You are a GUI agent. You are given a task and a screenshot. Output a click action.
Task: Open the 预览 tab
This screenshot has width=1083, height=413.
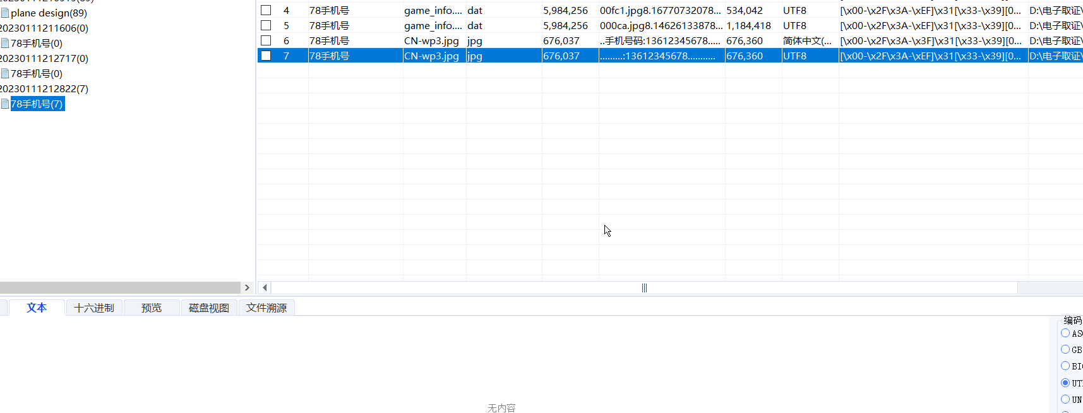[152, 308]
